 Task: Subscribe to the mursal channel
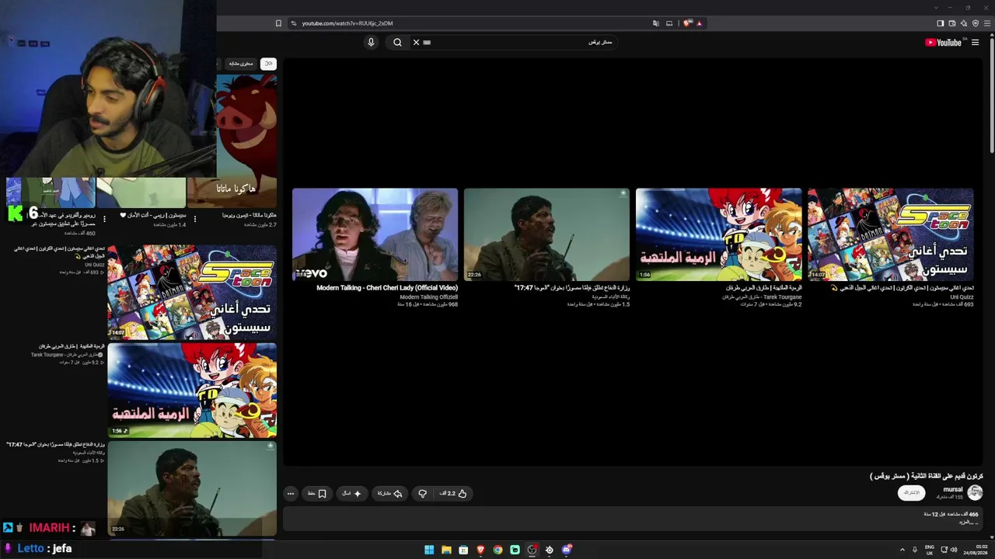pos(912,493)
